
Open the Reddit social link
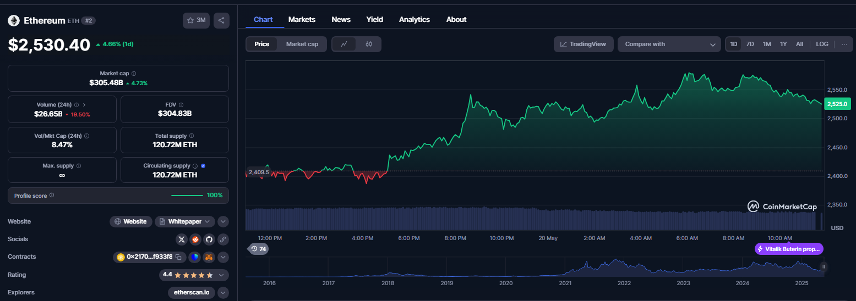tap(195, 239)
